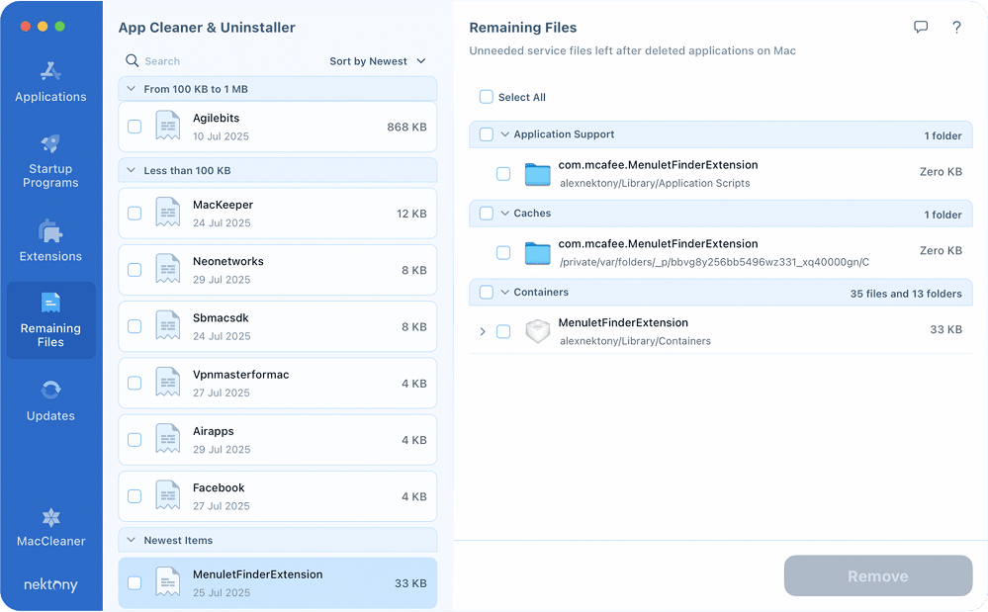Switch to the Updates tab label
The image size is (988, 612).
coord(50,415)
